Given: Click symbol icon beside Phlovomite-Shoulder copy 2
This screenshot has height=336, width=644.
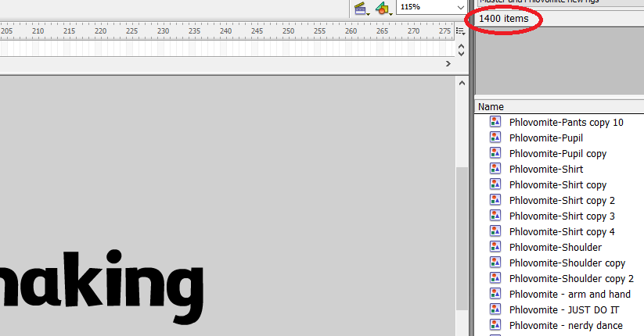Looking at the screenshot, I should click(495, 277).
